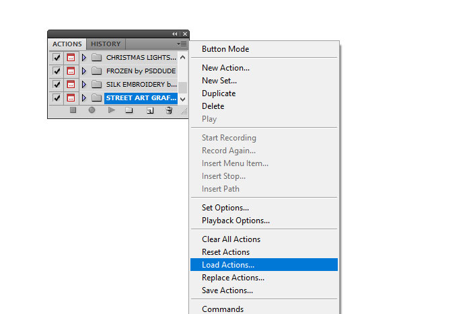Viewport: 471px width, 314px height.
Task: Click the begin recording circle icon
Action: click(x=92, y=110)
